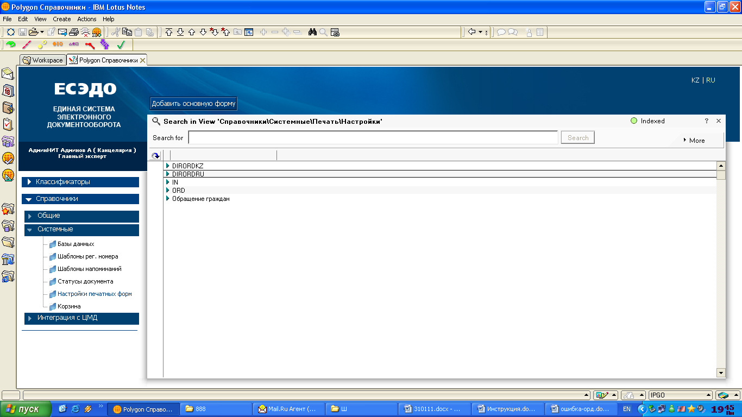Screen dimensions: 742x417
Task: Open To Do clipboard bookmark icon
Action: coord(8,124)
